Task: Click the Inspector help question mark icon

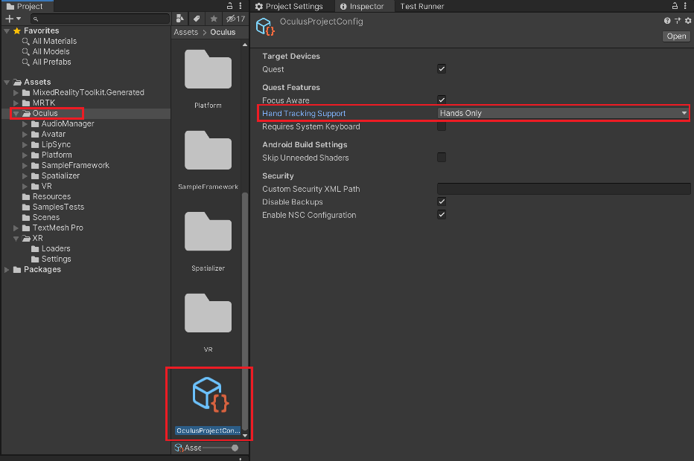Action: tap(667, 21)
